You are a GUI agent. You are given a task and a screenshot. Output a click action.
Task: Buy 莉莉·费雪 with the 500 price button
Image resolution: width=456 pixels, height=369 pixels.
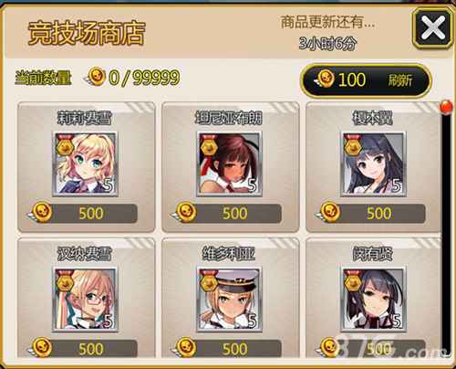click(x=85, y=214)
